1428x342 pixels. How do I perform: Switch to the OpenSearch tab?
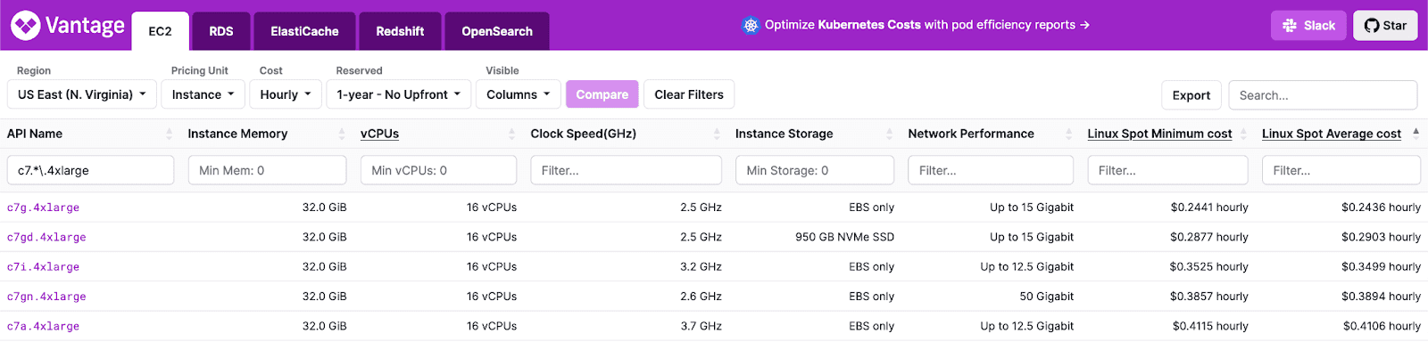click(497, 31)
